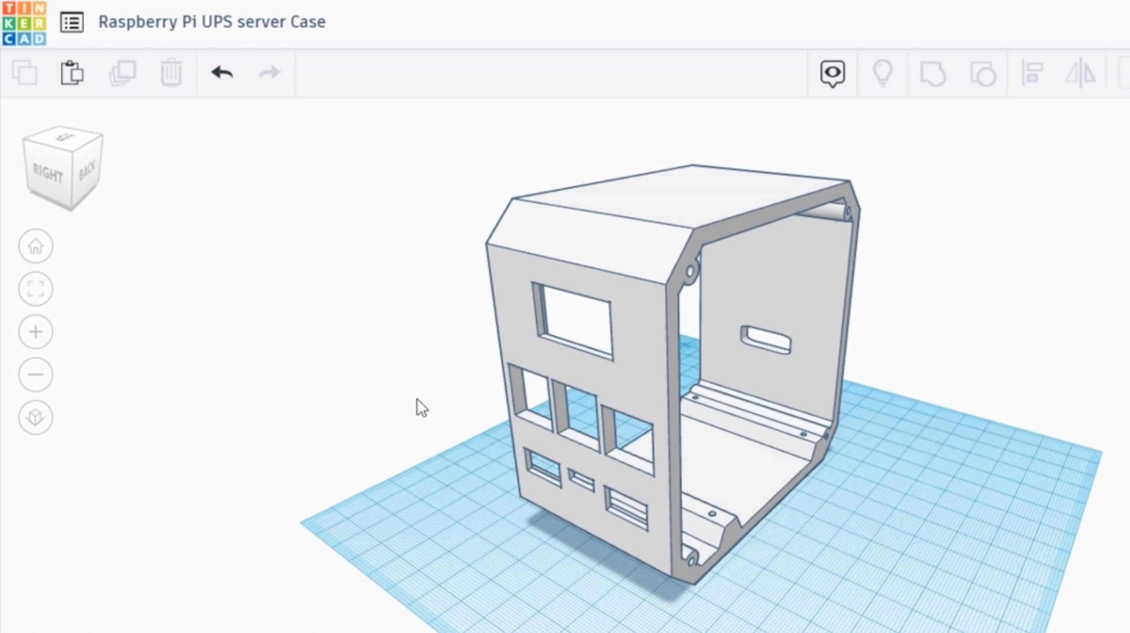Zoom in with plus button
The height and width of the screenshot is (633, 1130).
[x=36, y=332]
